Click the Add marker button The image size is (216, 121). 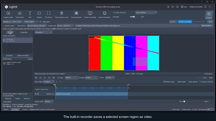(x=182, y=82)
